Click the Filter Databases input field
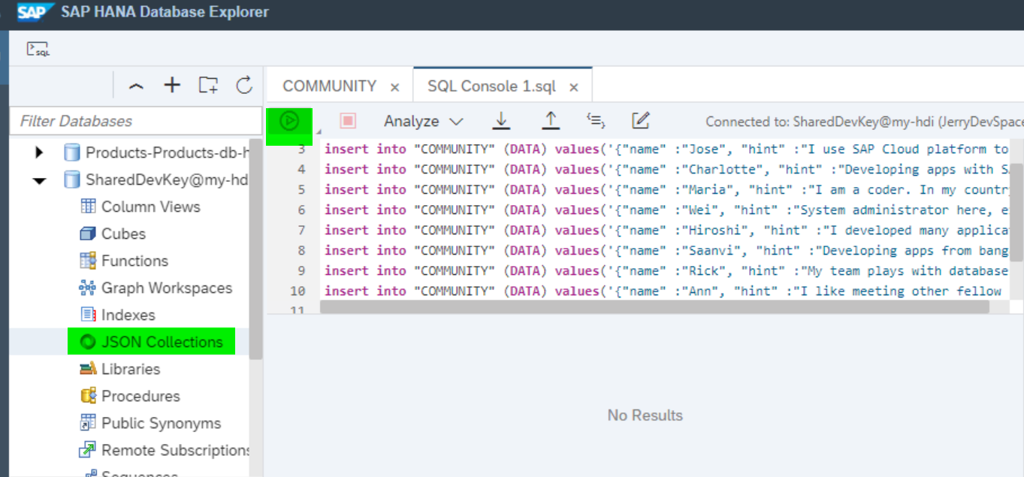Image resolution: width=1024 pixels, height=477 pixels. (x=135, y=121)
